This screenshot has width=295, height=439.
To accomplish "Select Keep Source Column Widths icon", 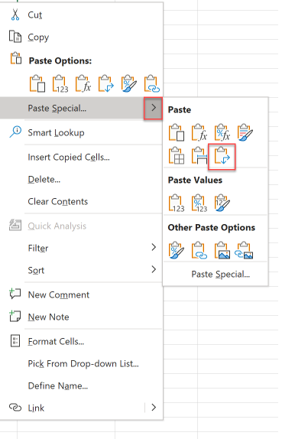I will tap(199, 155).
